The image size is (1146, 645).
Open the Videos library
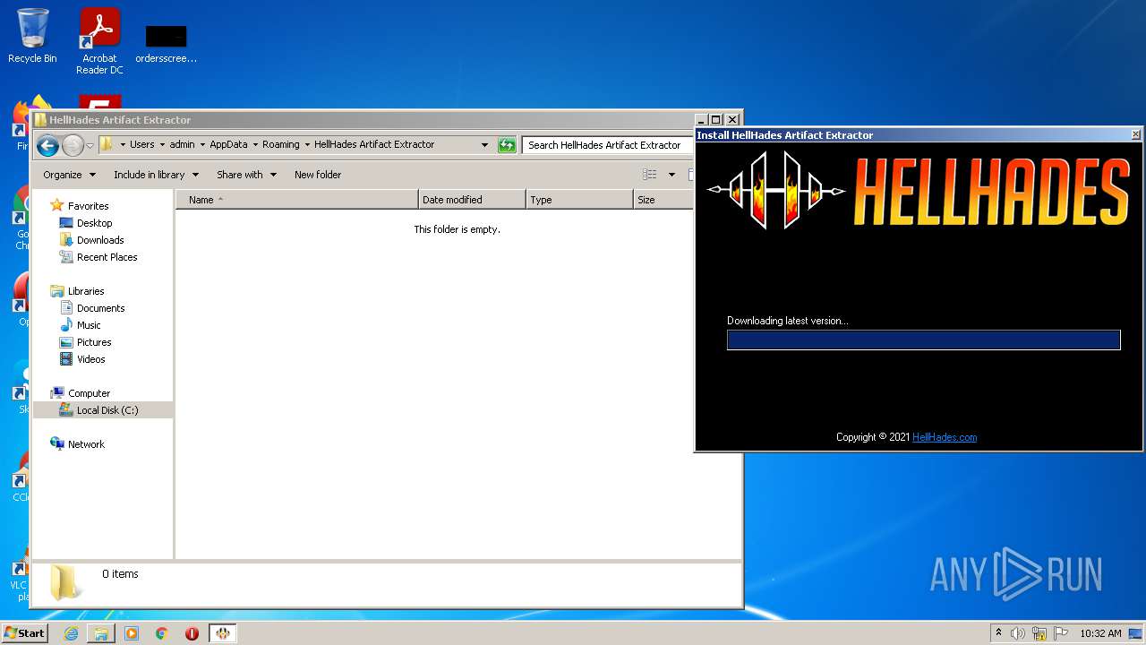point(90,359)
